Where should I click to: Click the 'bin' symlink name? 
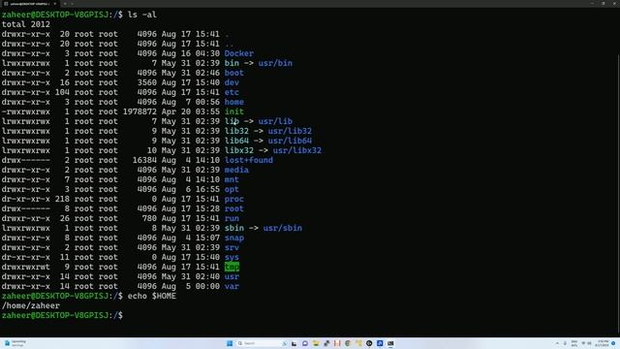click(x=232, y=63)
